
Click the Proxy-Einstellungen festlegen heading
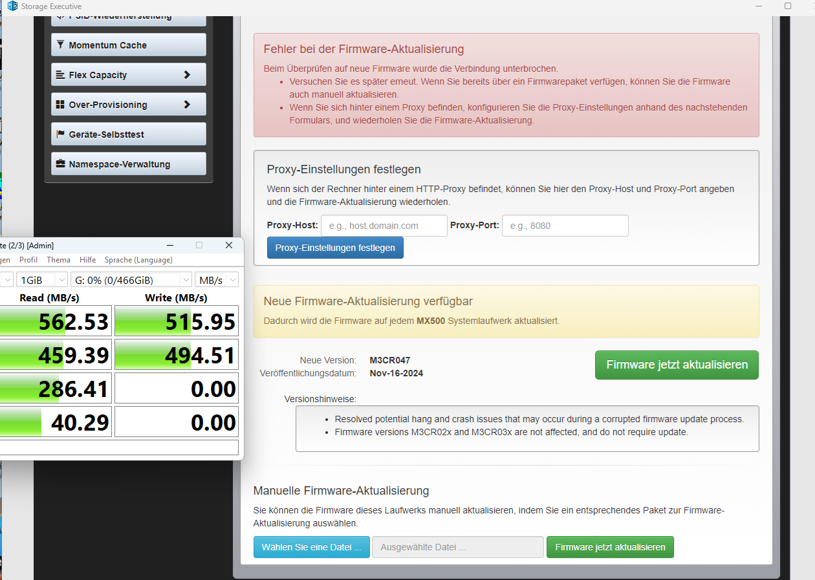click(x=344, y=169)
